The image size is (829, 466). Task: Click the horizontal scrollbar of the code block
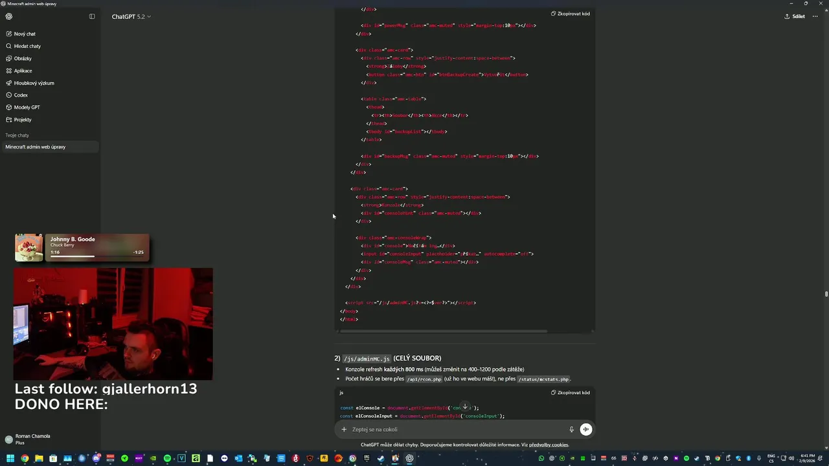[444, 331]
